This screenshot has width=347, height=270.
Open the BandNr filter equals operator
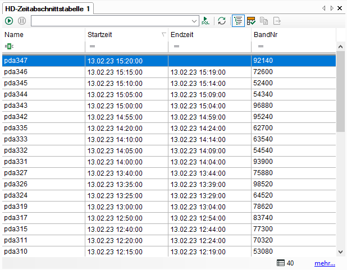pos(260,46)
